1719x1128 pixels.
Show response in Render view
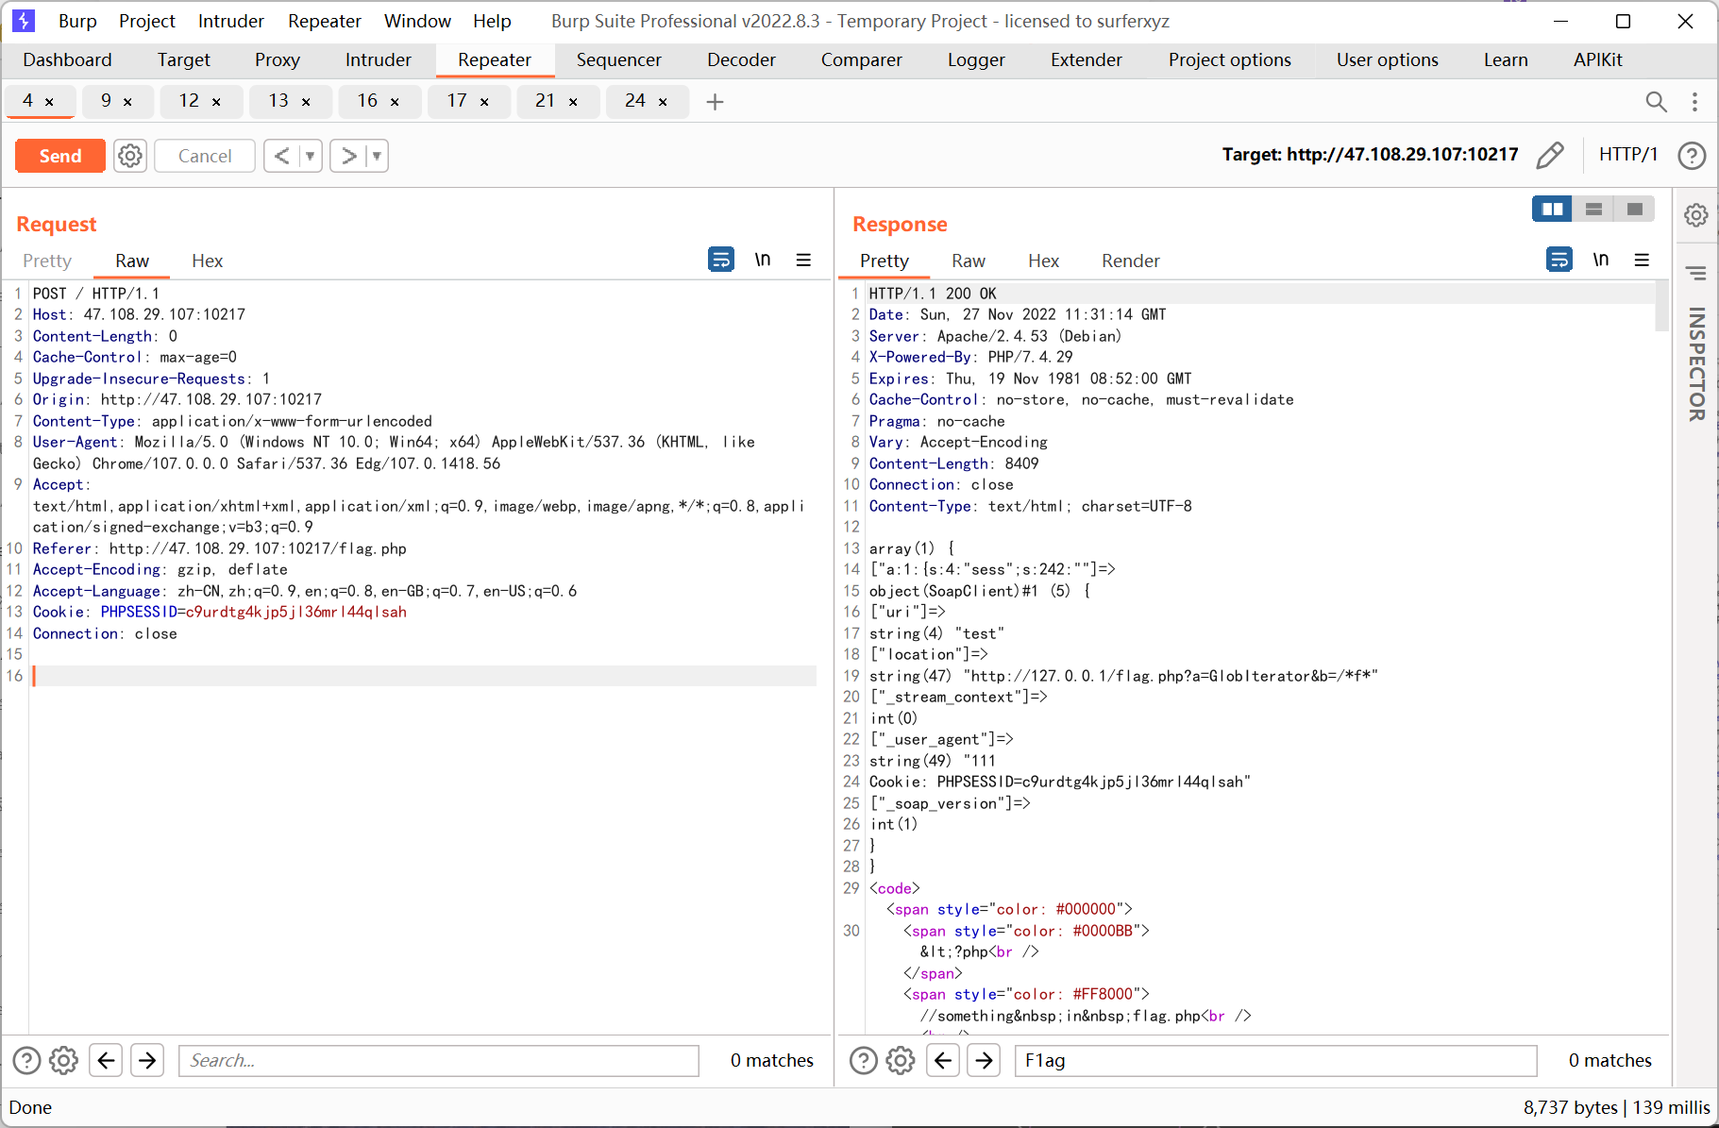[1130, 261]
